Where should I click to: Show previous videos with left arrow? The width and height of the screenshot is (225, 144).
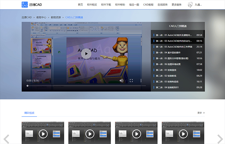point(6,139)
